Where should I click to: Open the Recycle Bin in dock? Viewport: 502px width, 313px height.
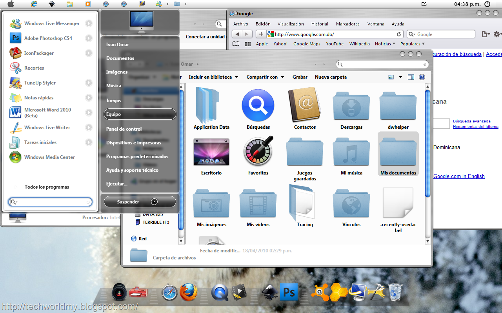pyautogui.click(x=395, y=293)
